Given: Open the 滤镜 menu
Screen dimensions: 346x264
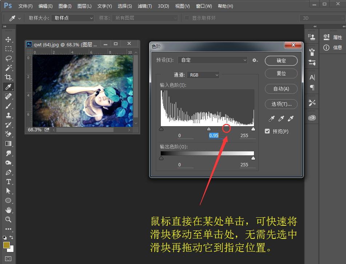Looking at the screenshot, I should tap(145, 6).
